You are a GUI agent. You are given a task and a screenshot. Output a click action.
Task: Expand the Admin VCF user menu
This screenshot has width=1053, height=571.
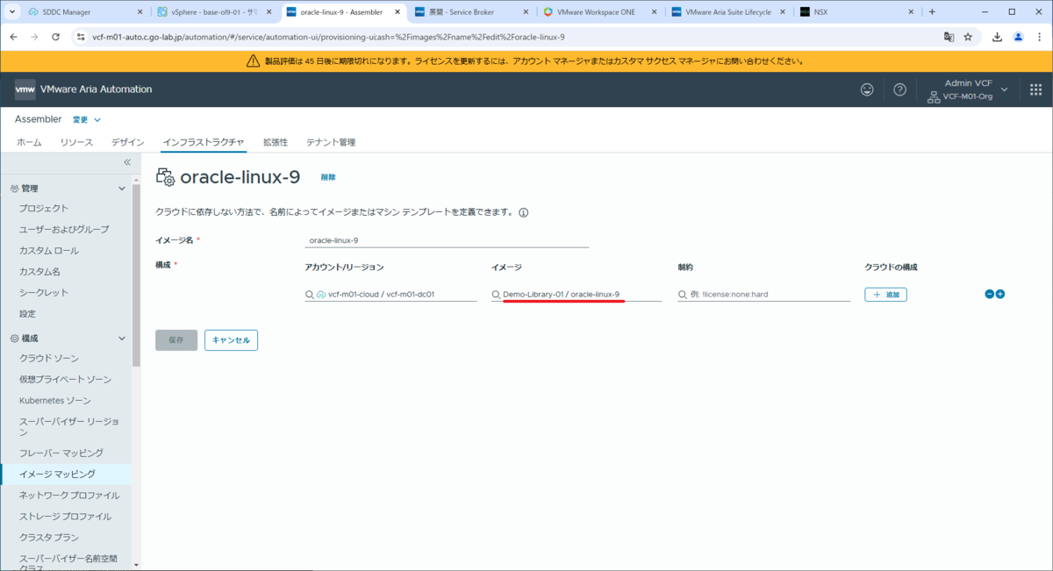(1004, 89)
